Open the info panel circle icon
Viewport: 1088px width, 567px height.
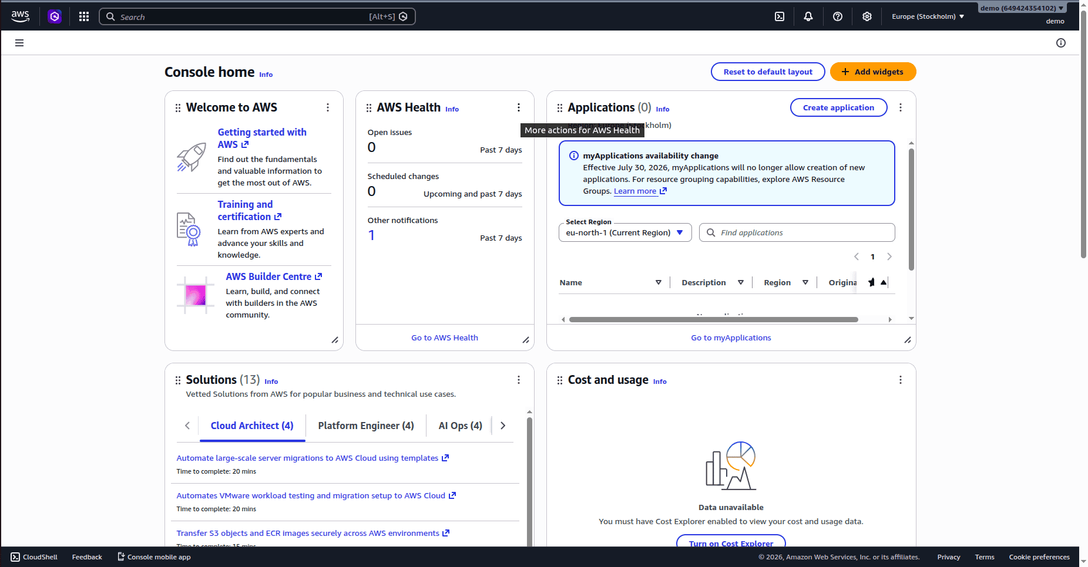1061,43
